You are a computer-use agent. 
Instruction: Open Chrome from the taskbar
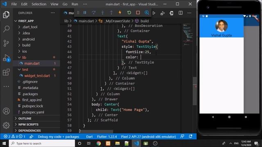99,143
